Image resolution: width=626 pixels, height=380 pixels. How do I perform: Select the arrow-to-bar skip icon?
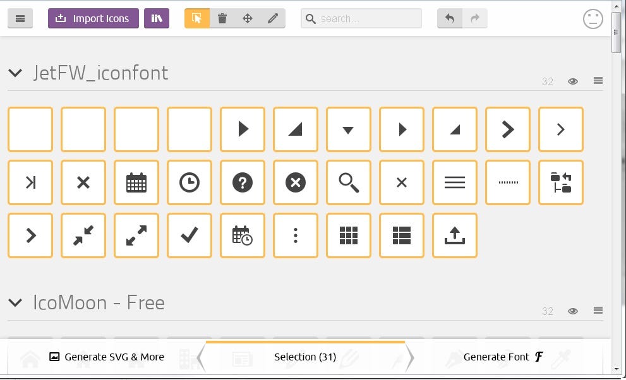click(x=30, y=182)
